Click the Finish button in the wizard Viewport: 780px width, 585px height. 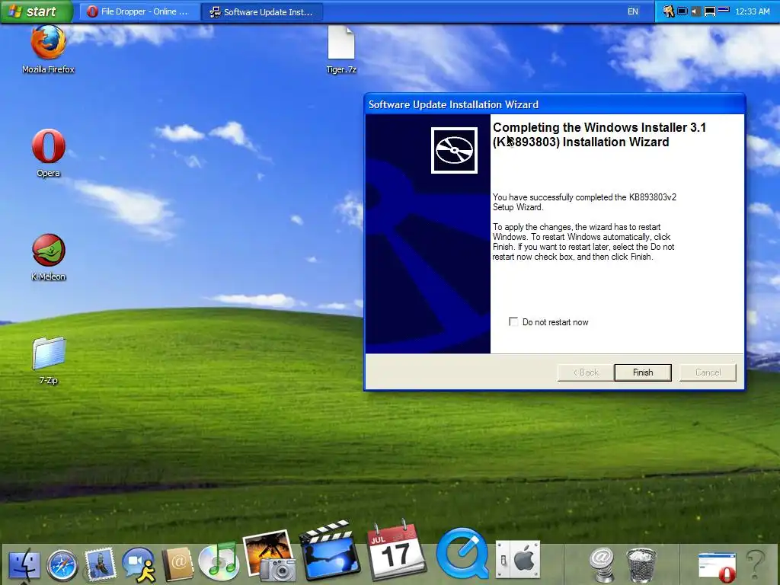click(x=643, y=372)
